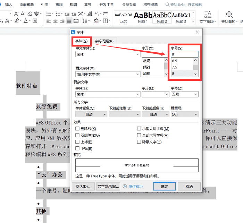Apply the text highlight pen
The width and height of the screenshot is (243, 223).
pos(17,20)
